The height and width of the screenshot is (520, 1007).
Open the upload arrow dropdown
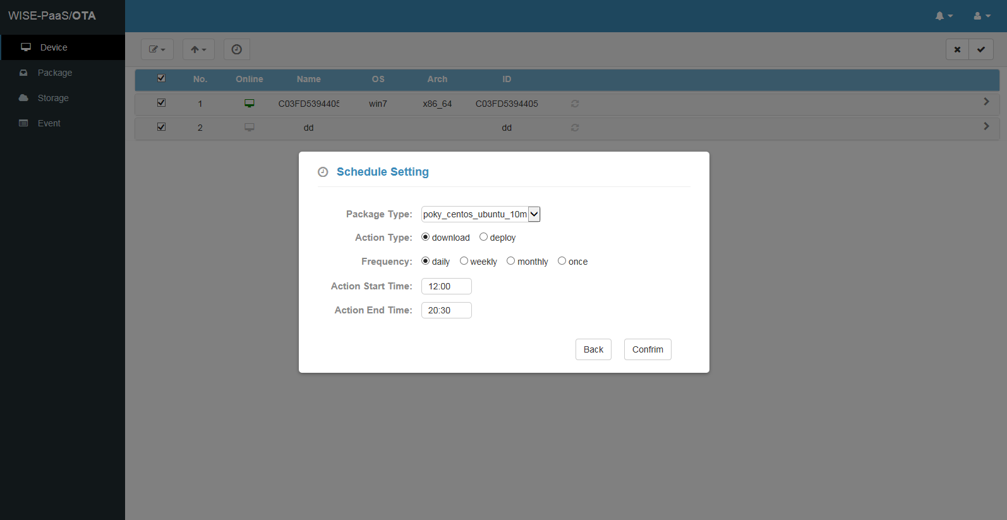click(x=198, y=49)
